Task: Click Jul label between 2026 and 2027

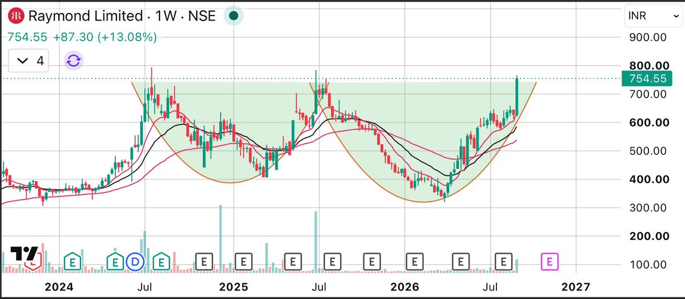Action: click(491, 287)
